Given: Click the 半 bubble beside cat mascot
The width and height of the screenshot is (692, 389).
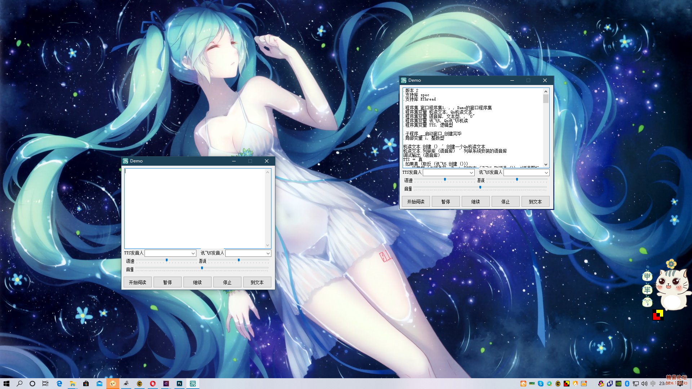Looking at the screenshot, I should (647, 290).
